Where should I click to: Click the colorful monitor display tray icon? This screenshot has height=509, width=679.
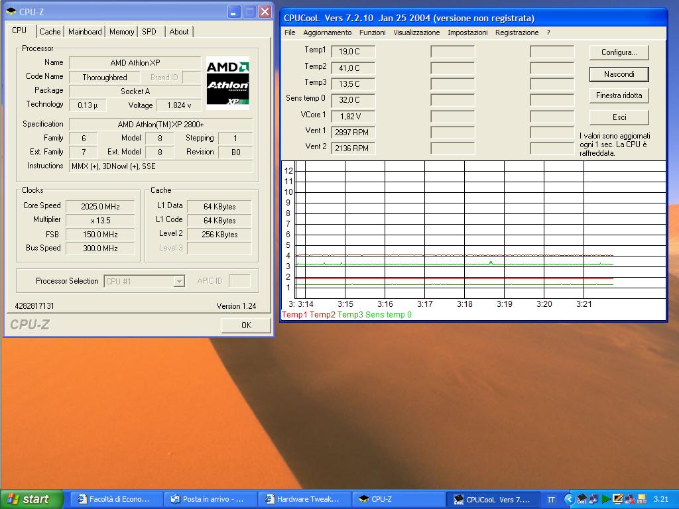617,500
